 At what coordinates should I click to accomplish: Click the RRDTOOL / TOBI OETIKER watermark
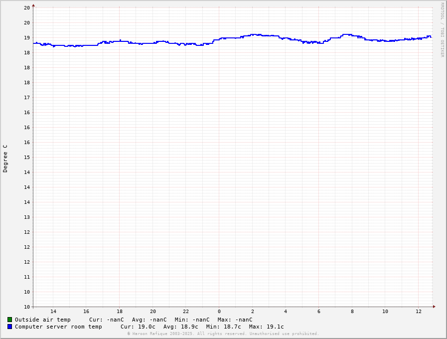442,30
